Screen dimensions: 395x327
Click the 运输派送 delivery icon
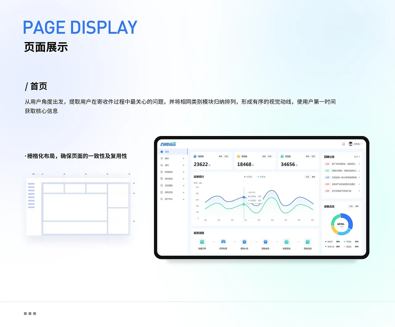(286, 242)
